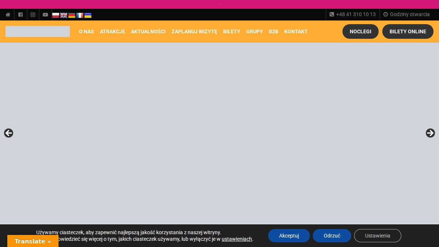This screenshot has width=439, height=247.
Task: Open the BILETY menu item
Action: [x=232, y=31]
